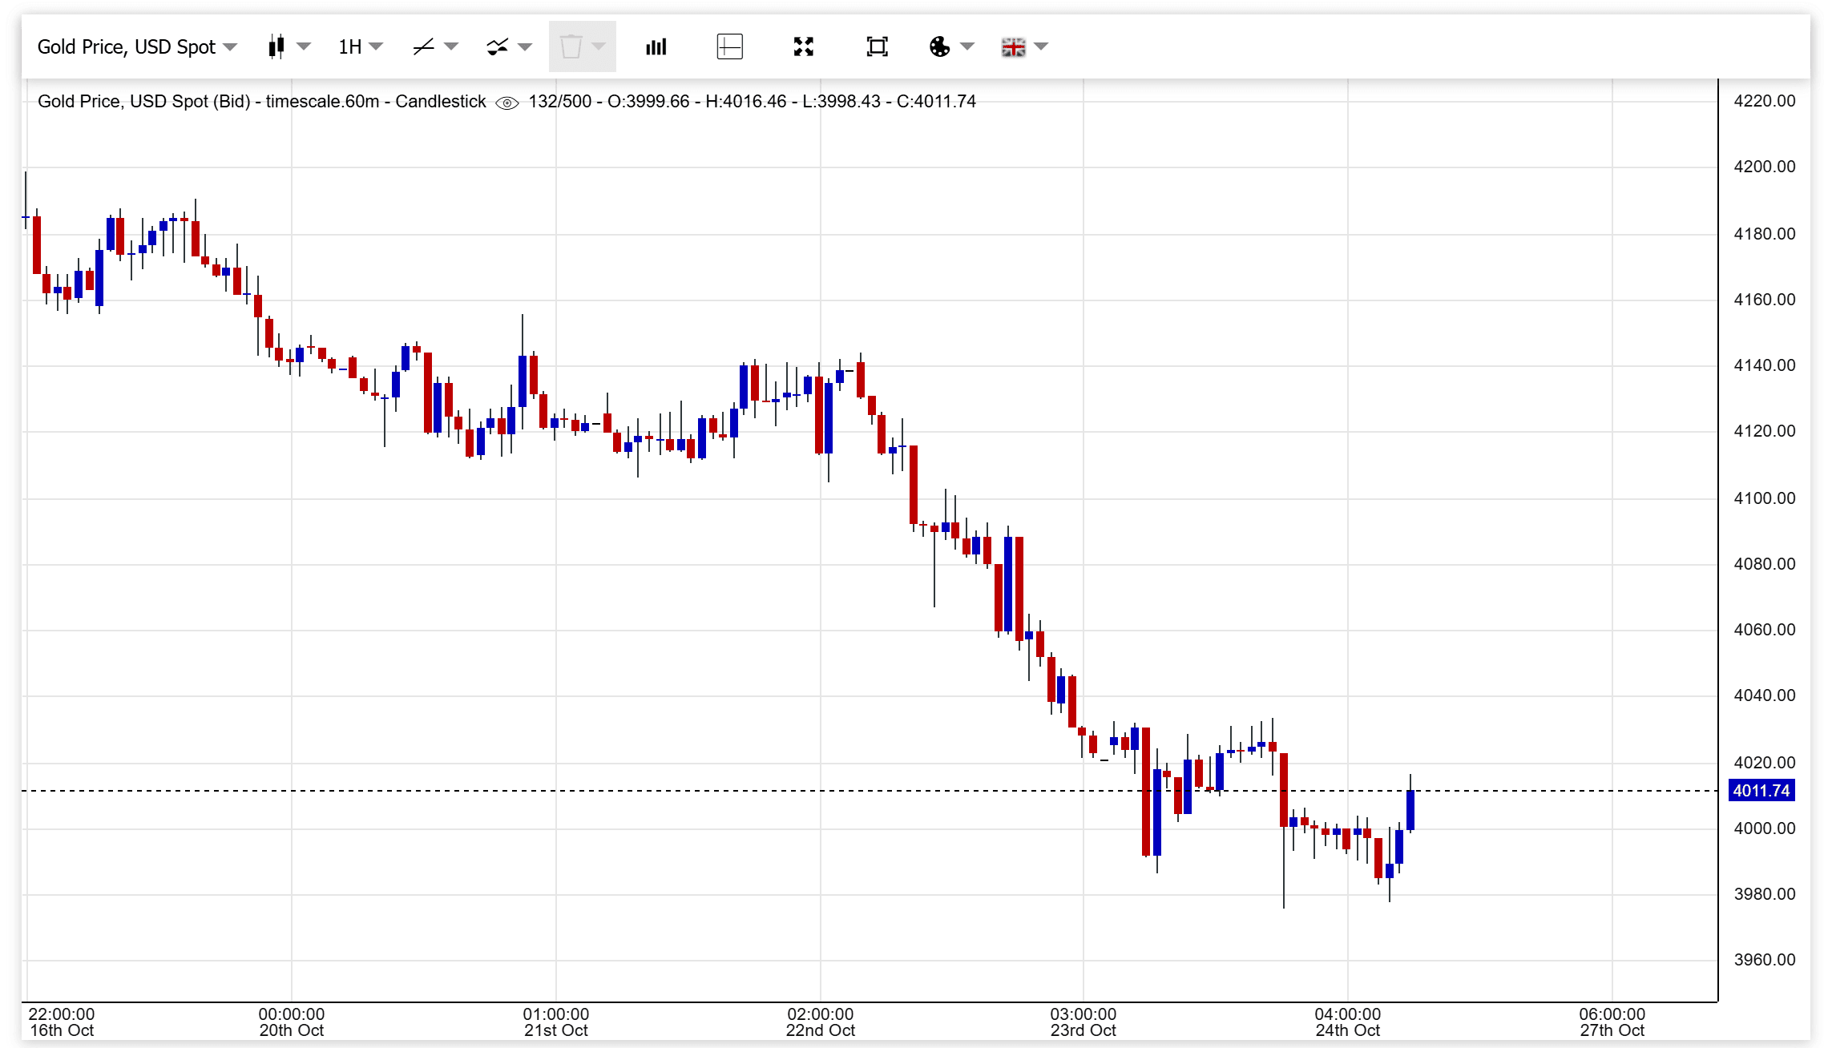Expand the color theme dropdown arrow
The image size is (1824, 1048).
click(967, 46)
